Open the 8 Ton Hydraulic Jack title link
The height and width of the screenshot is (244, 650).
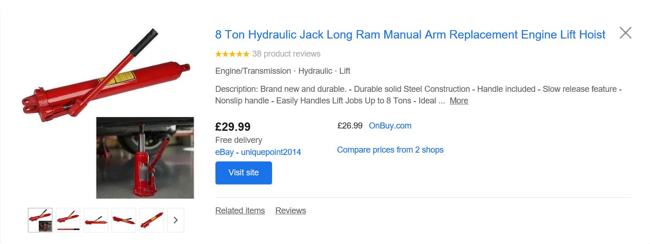coord(410,35)
